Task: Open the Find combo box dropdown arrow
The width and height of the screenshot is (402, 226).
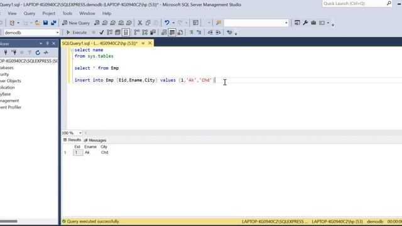Action: 286,23
